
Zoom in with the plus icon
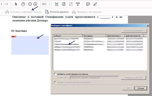35,4
